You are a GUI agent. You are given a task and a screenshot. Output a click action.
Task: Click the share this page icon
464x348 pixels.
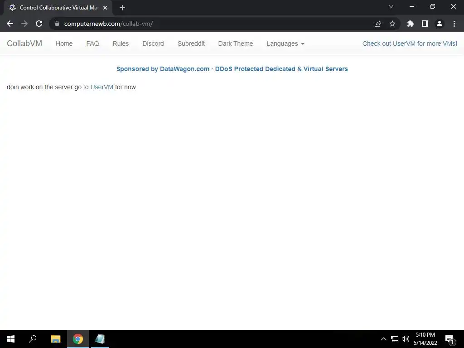pyautogui.click(x=378, y=24)
